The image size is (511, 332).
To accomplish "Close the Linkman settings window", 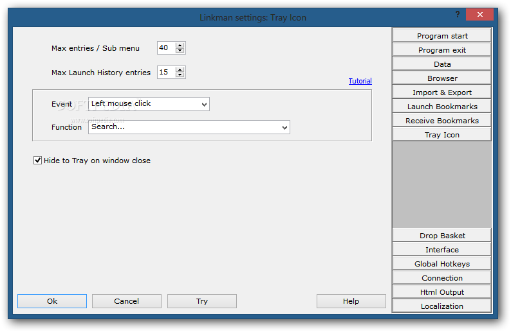I will [479, 14].
